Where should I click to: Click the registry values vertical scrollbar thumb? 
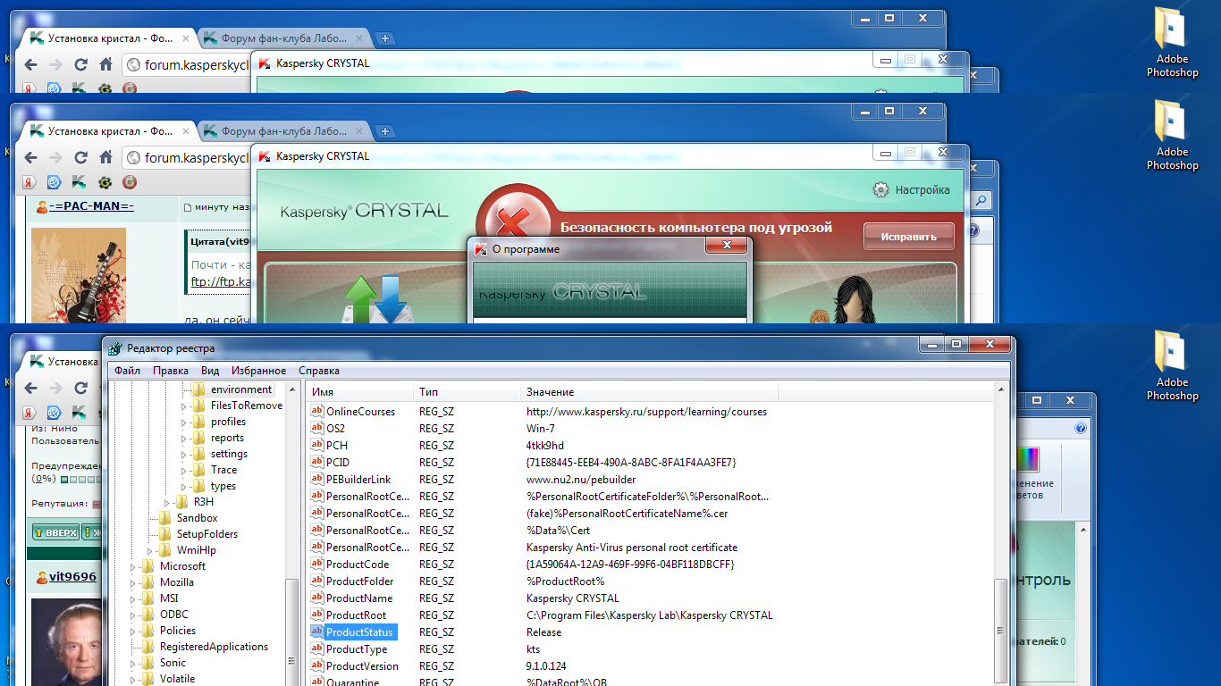coord(1001,632)
